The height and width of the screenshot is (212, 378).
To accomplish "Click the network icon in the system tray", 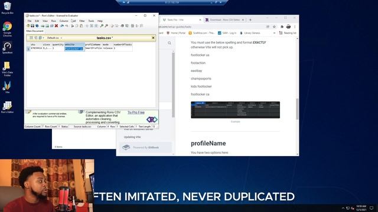I will point(348,208).
